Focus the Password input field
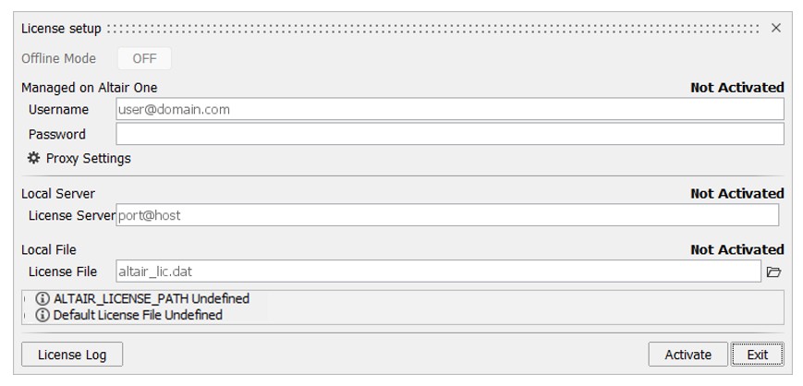The height and width of the screenshot is (386, 803). (x=450, y=134)
